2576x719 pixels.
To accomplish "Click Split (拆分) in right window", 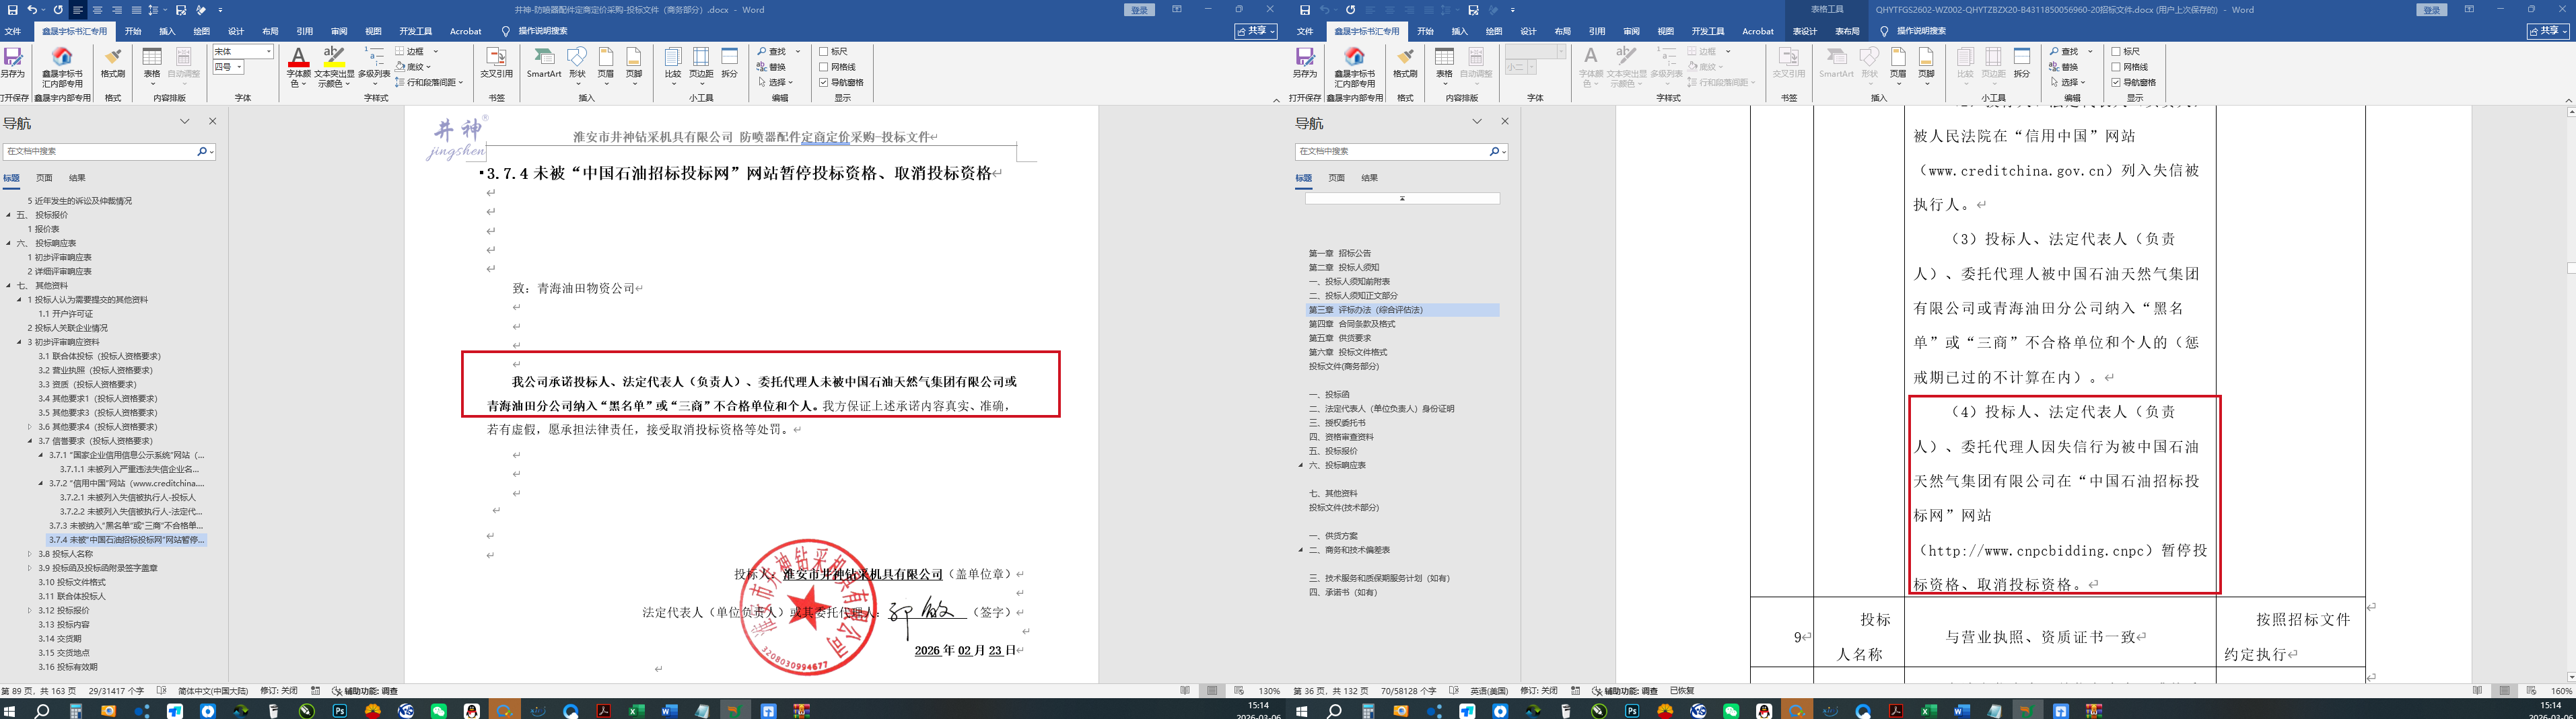I will pyautogui.click(x=2022, y=62).
